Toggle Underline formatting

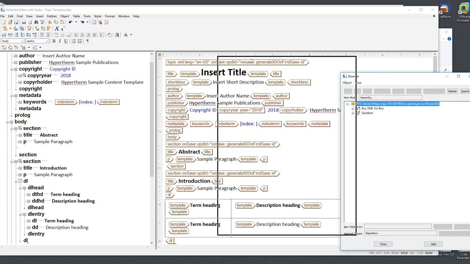(66, 41)
